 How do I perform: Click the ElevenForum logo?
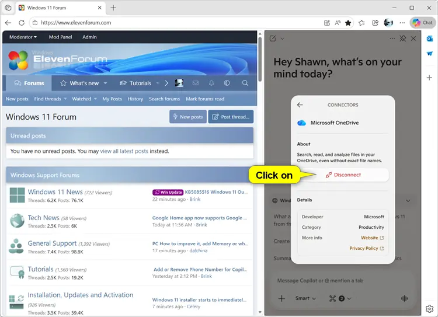[58, 60]
